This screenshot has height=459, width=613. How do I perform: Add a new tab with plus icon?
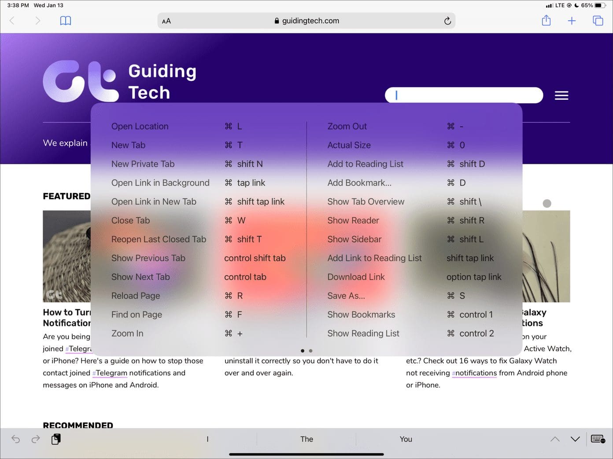click(x=572, y=21)
